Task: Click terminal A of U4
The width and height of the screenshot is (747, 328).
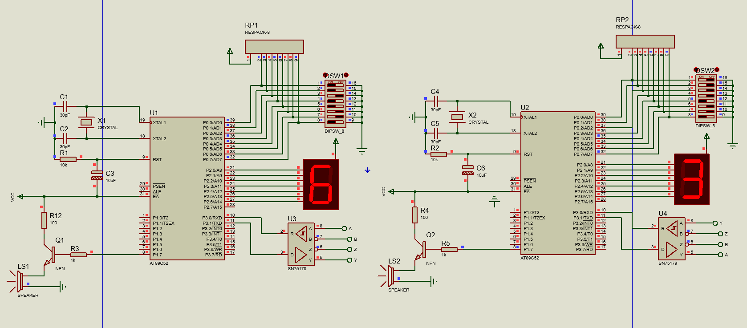Action: click(x=720, y=255)
